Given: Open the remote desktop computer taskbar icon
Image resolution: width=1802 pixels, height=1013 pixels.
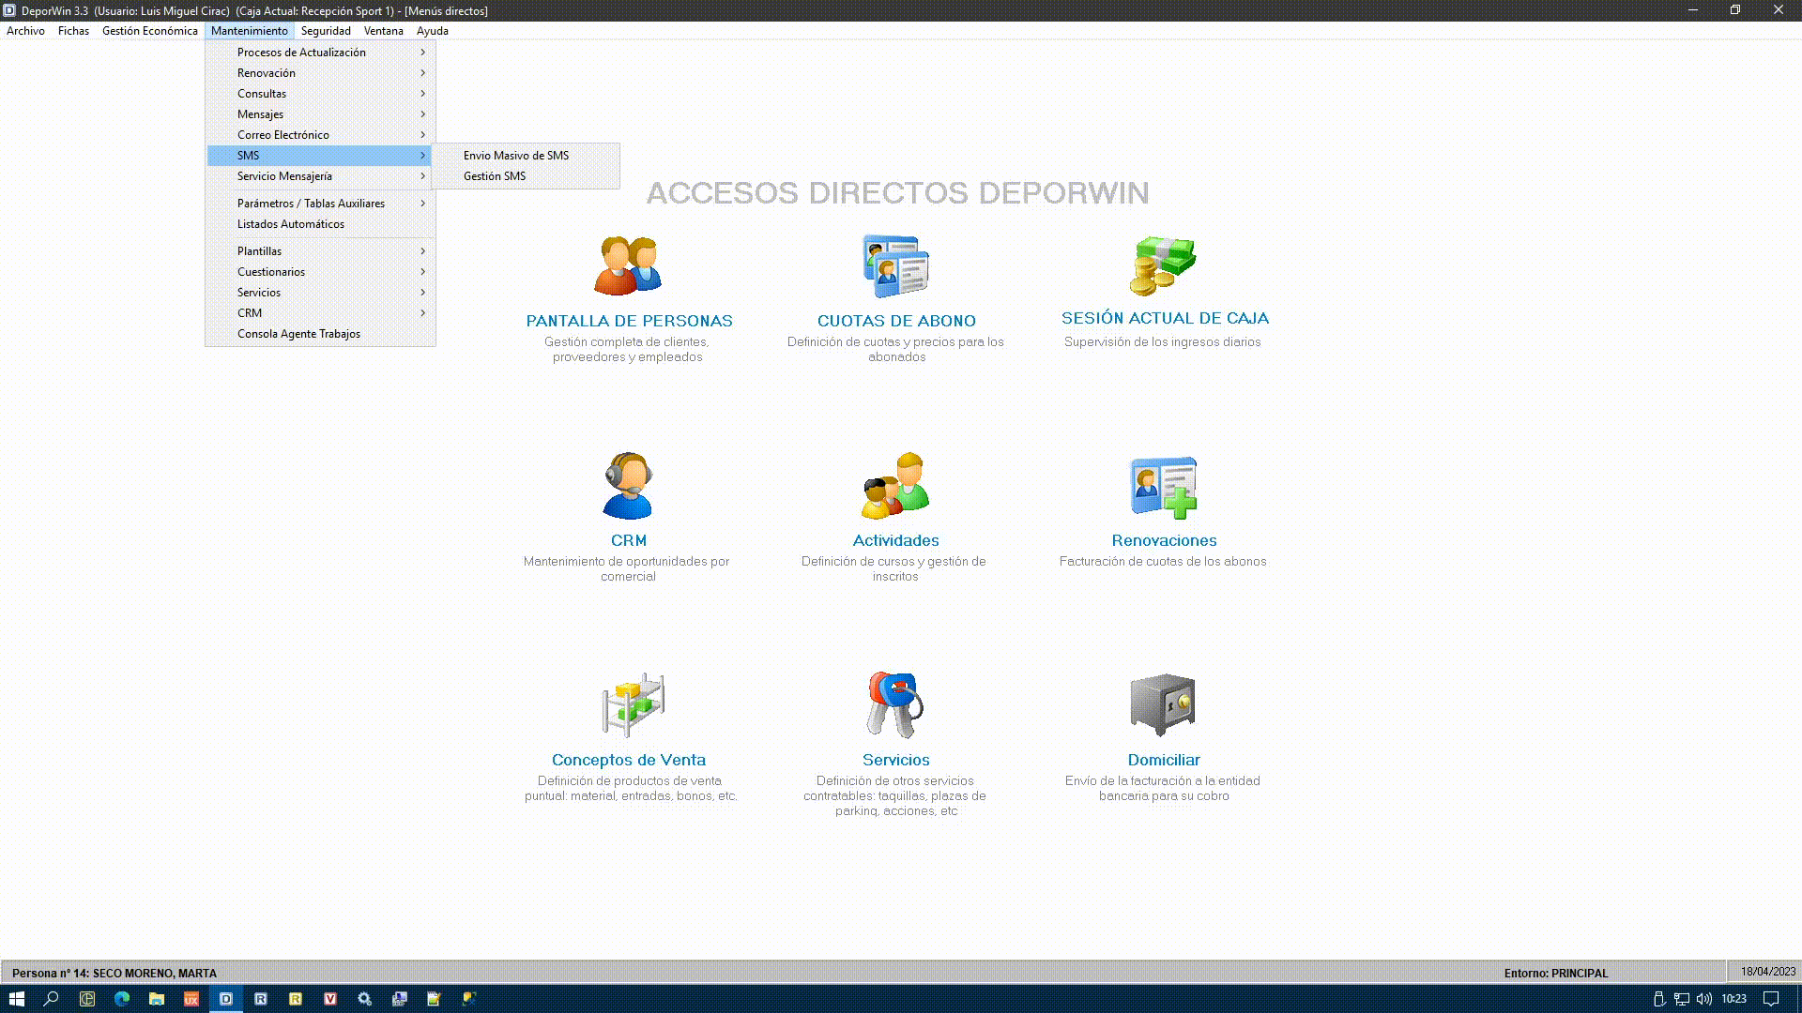Looking at the screenshot, I should (x=400, y=999).
